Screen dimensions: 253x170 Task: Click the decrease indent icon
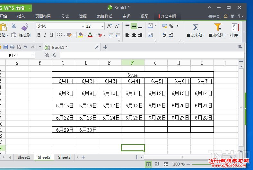111,35
